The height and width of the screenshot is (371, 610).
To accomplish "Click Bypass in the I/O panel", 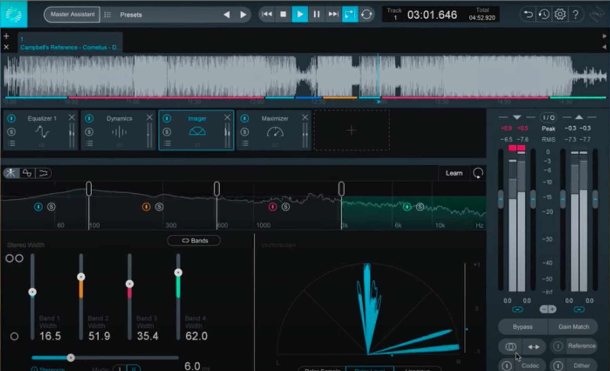I will [522, 327].
